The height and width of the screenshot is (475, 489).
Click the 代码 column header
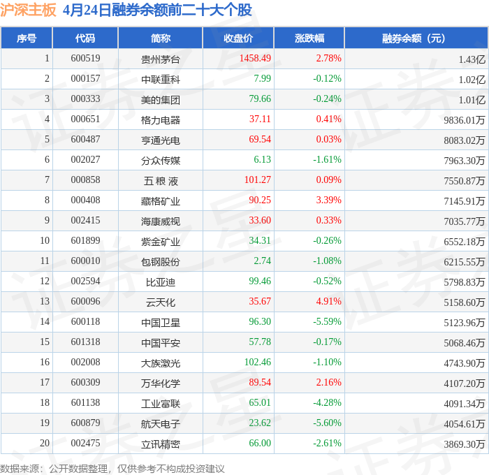point(85,38)
